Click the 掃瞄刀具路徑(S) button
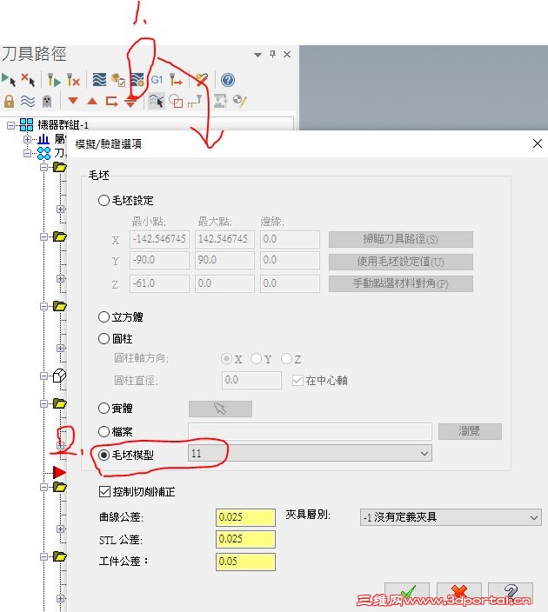The height and width of the screenshot is (612, 548). 401,239
